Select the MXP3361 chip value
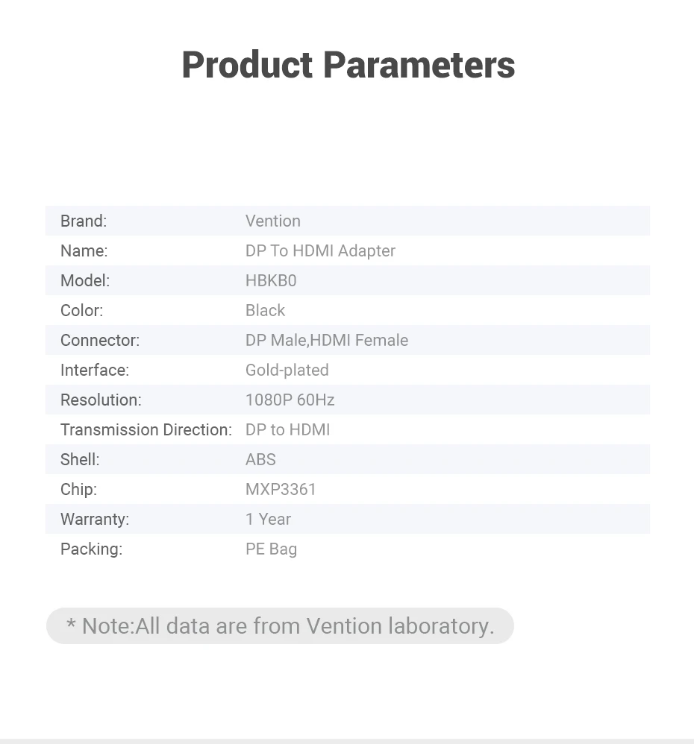Viewport: 694px width, 744px height. click(281, 489)
